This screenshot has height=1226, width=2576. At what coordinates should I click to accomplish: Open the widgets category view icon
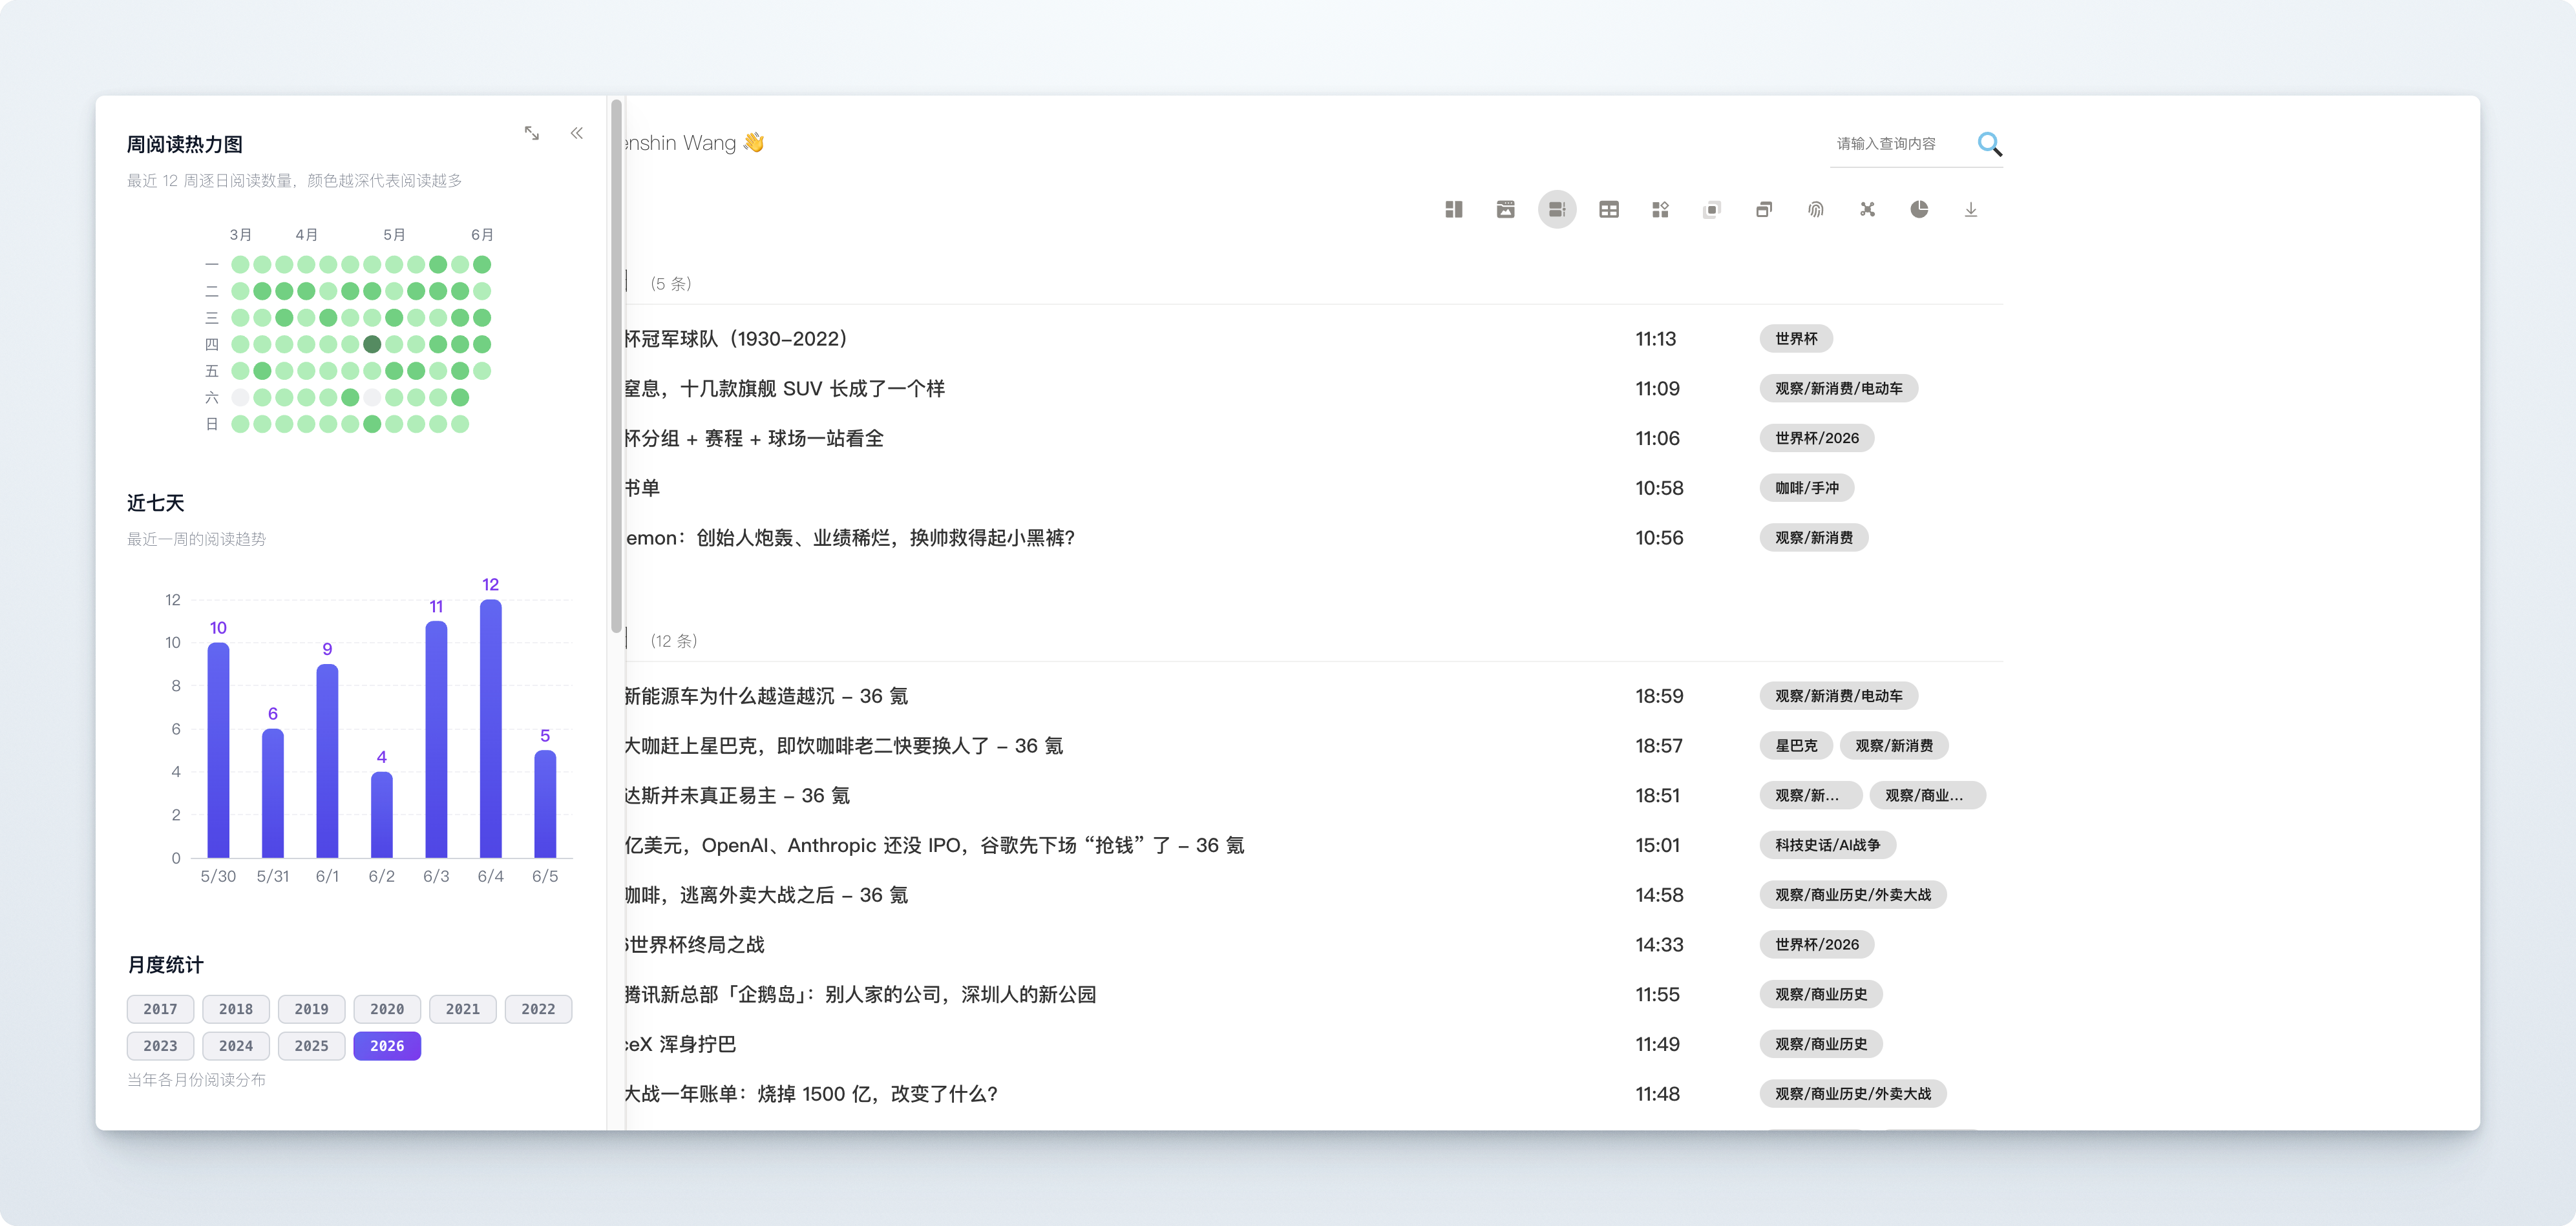[x=1660, y=210]
